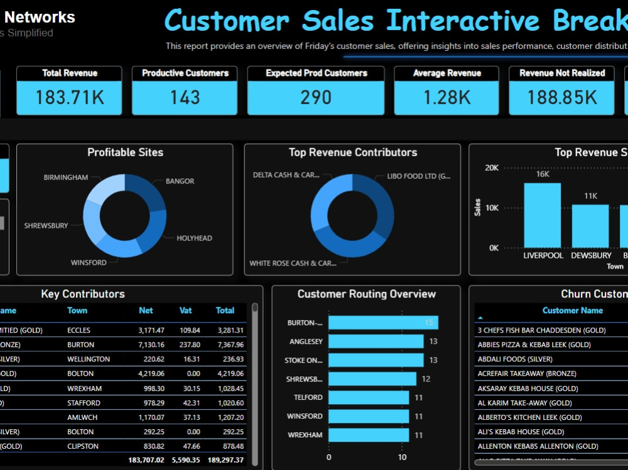Sort Key Contributors by the Net column

pos(146,310)
